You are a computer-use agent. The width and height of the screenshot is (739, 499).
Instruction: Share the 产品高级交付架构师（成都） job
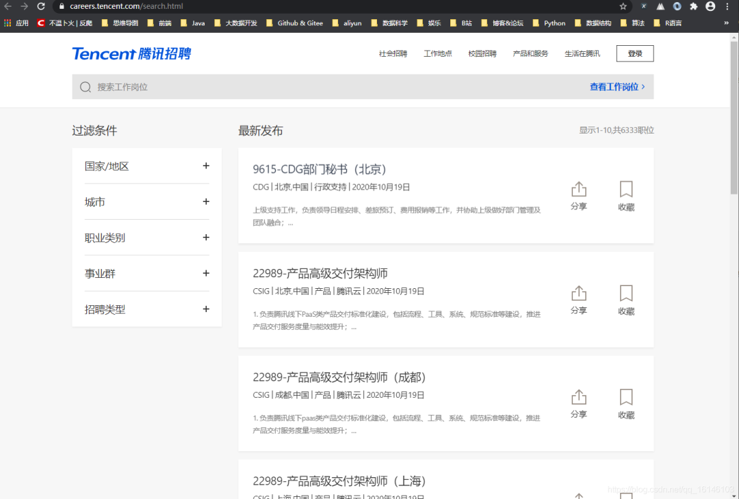click(579, 404)
